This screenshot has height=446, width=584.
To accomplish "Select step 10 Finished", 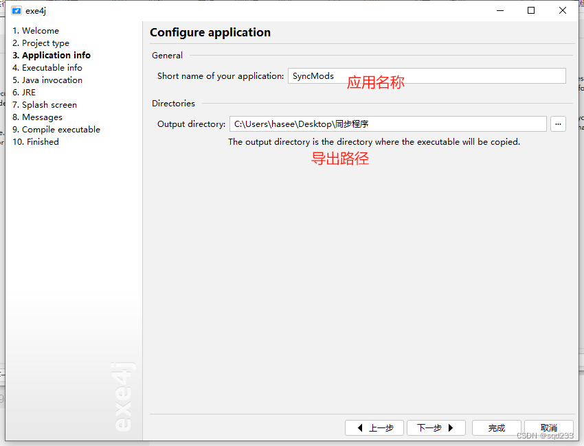I will tap(35, 142).
